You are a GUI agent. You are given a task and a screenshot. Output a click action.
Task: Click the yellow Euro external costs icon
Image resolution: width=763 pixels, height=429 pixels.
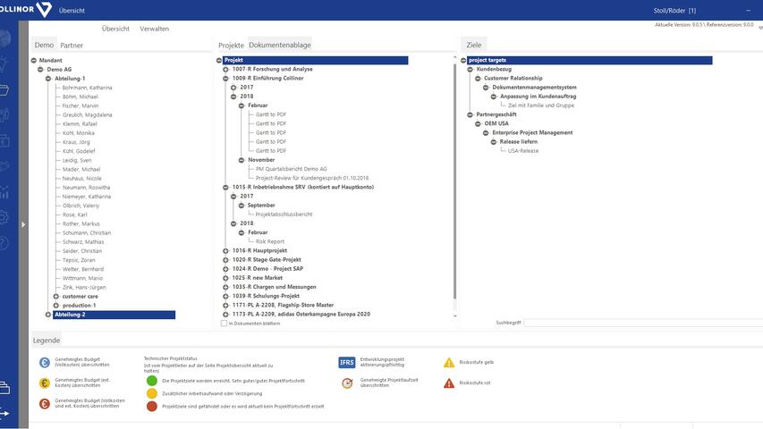pyautogui.click(x=44, y=383)
